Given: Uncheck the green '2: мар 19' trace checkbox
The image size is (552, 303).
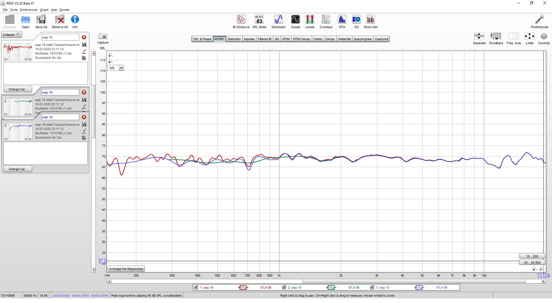Looking at the screenshot, I should (284, 287).
